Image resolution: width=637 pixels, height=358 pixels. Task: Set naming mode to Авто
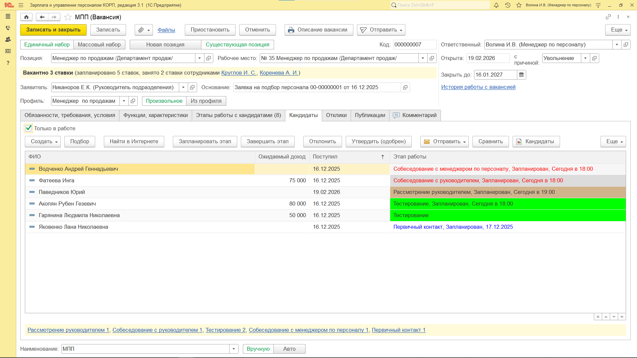pyautogui.click(x=289, y=349)
